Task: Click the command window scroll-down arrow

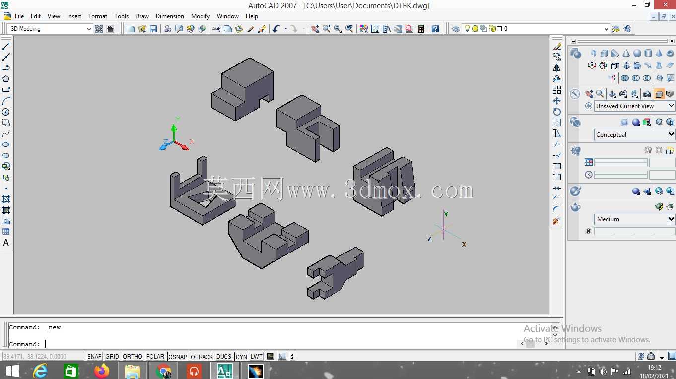Action: coord(555,335)
